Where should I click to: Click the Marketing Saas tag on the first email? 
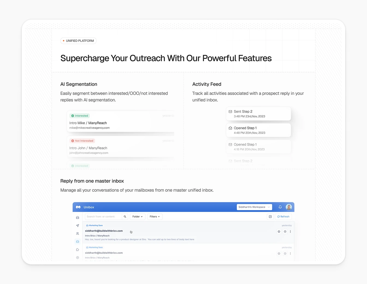pyautogui.click(x=94, y=226)
